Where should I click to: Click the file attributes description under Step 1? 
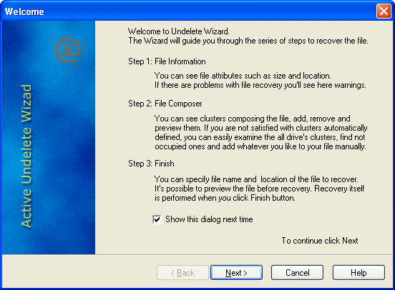pos(260,80)
